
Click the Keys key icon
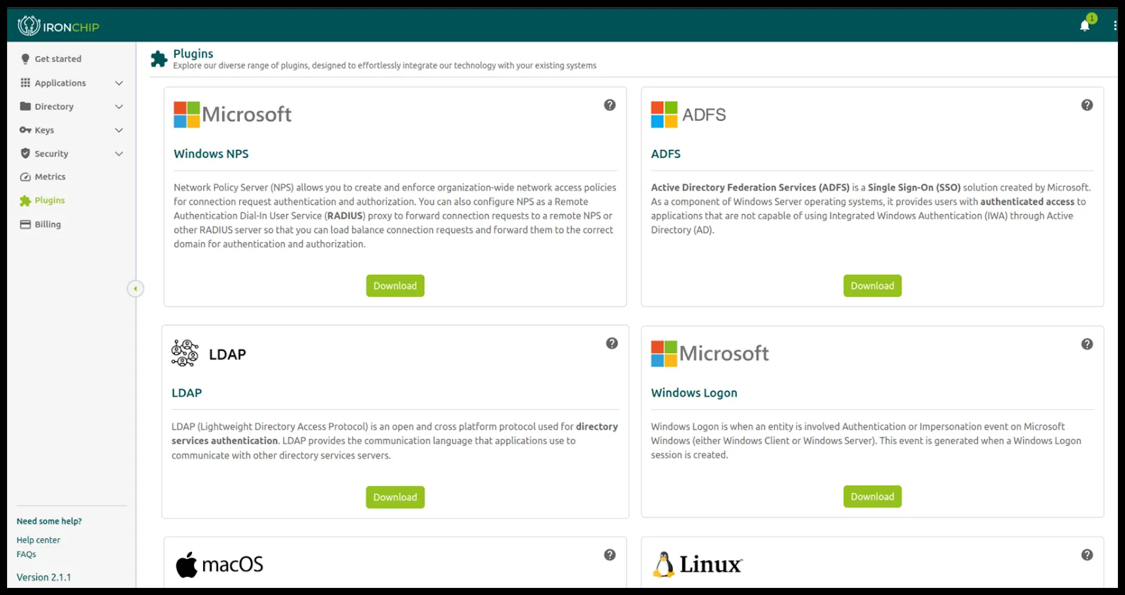25,130
